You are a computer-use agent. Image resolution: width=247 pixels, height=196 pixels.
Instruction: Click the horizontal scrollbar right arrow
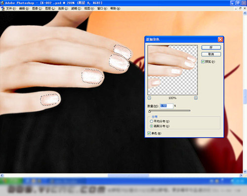(241, 175)
